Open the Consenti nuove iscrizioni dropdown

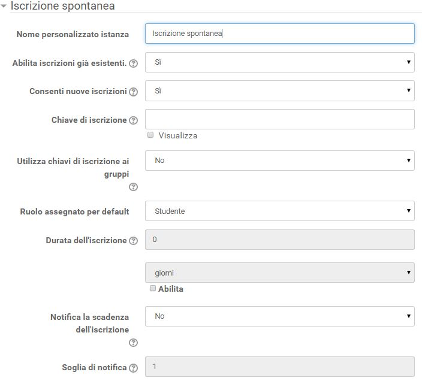279,91
